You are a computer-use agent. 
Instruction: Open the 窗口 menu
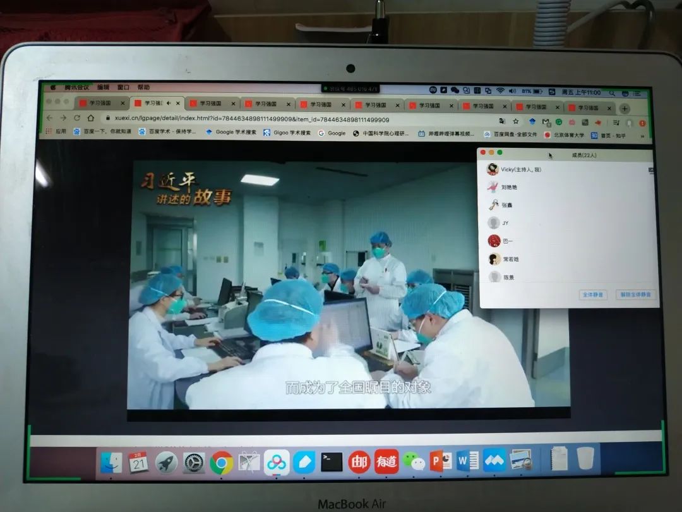click(x=124, y=87)
